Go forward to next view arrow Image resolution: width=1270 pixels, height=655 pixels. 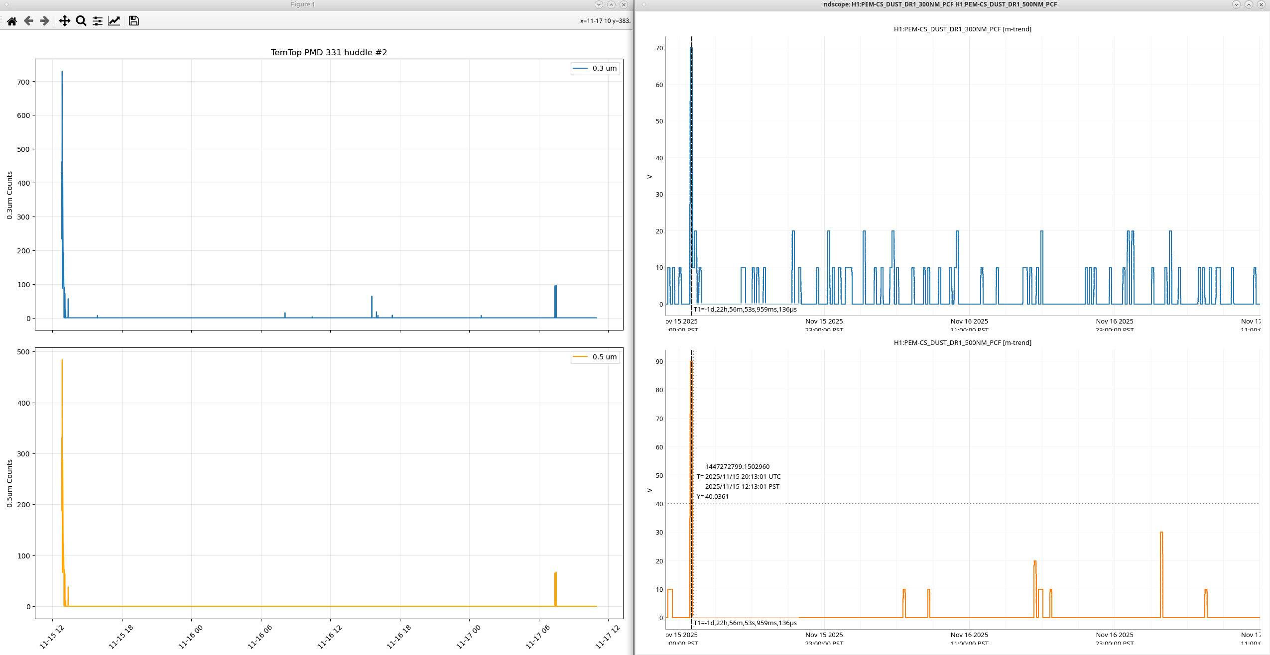pos(44,21)
